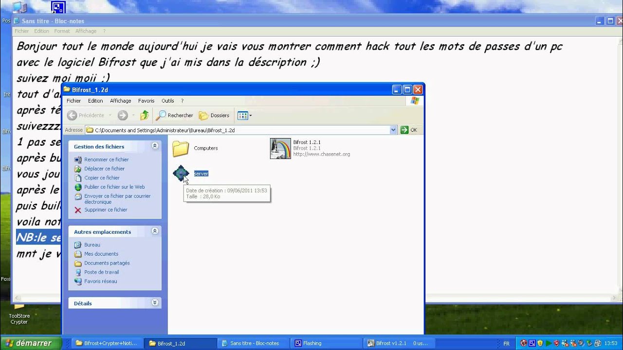Click the FR language indicator
This screenshot has height=350, width=623.
[506, 344]
